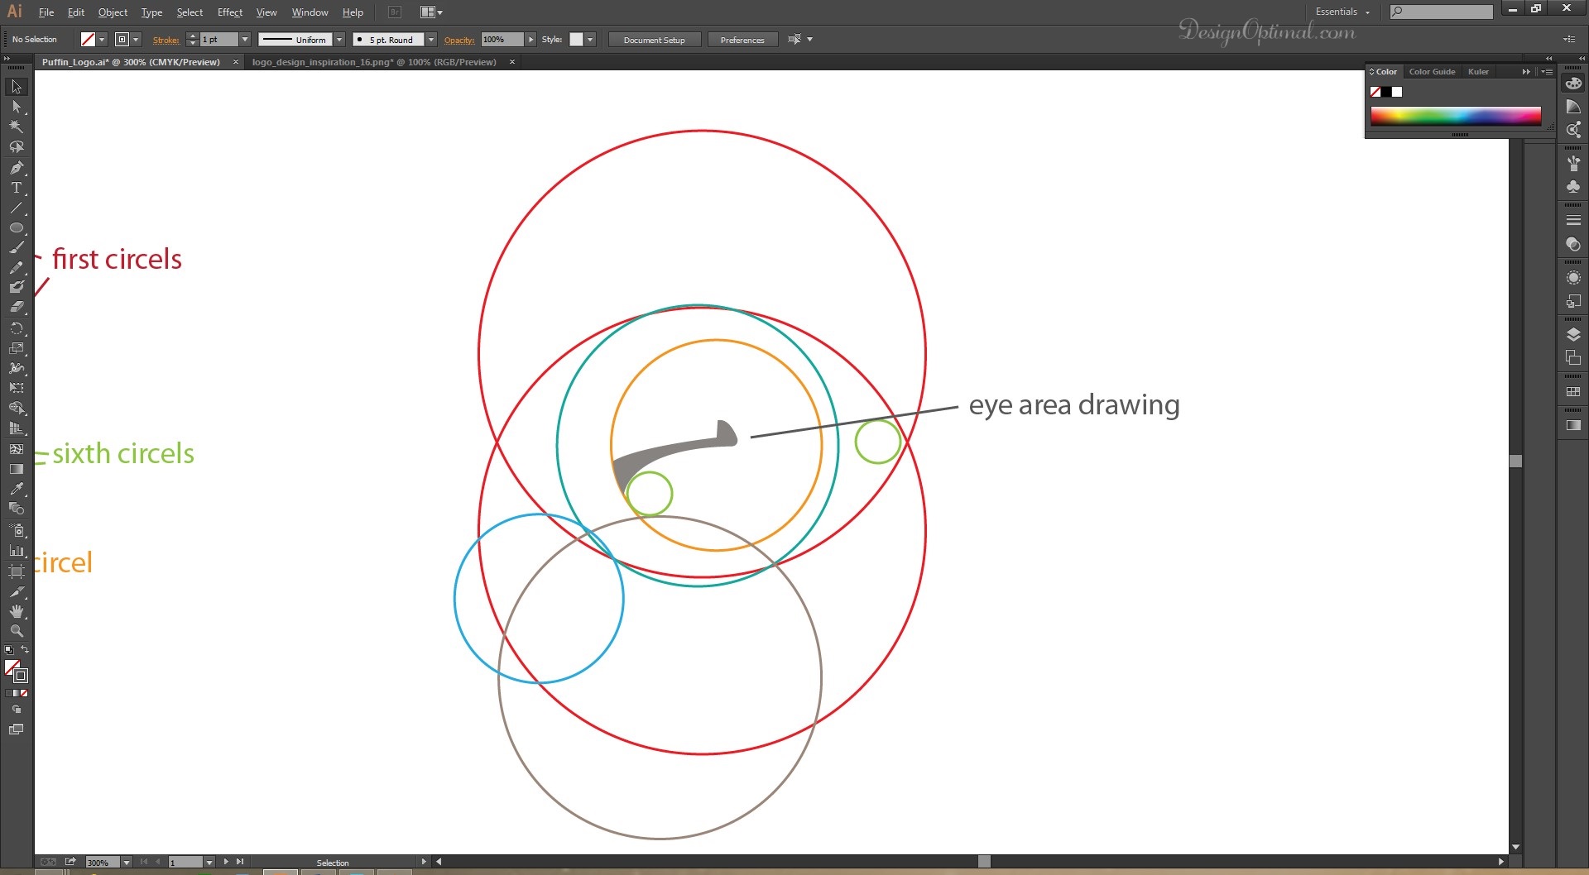This screenshot has height=875, width=1589.
Task: Switch to the Kuler tab
Action: point(1478,72)
